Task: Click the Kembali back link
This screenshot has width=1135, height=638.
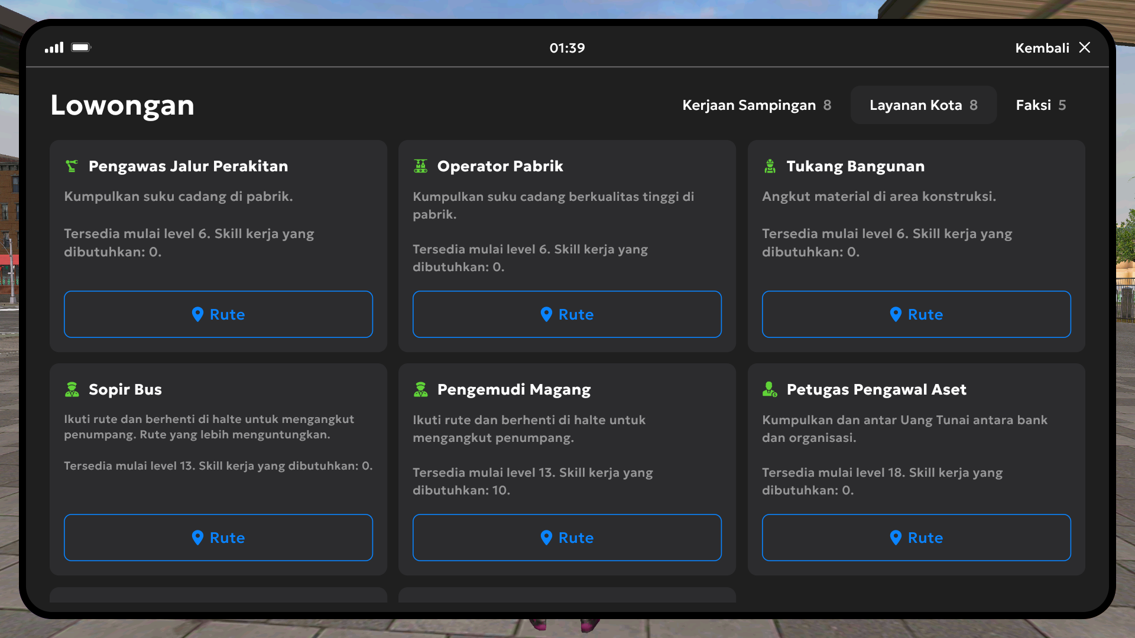Action: [x=1042, y=48]
